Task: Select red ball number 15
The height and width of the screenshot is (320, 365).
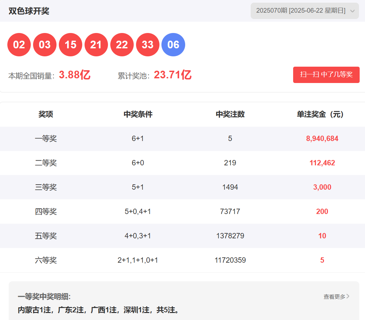Action: [x=71, y=45]
